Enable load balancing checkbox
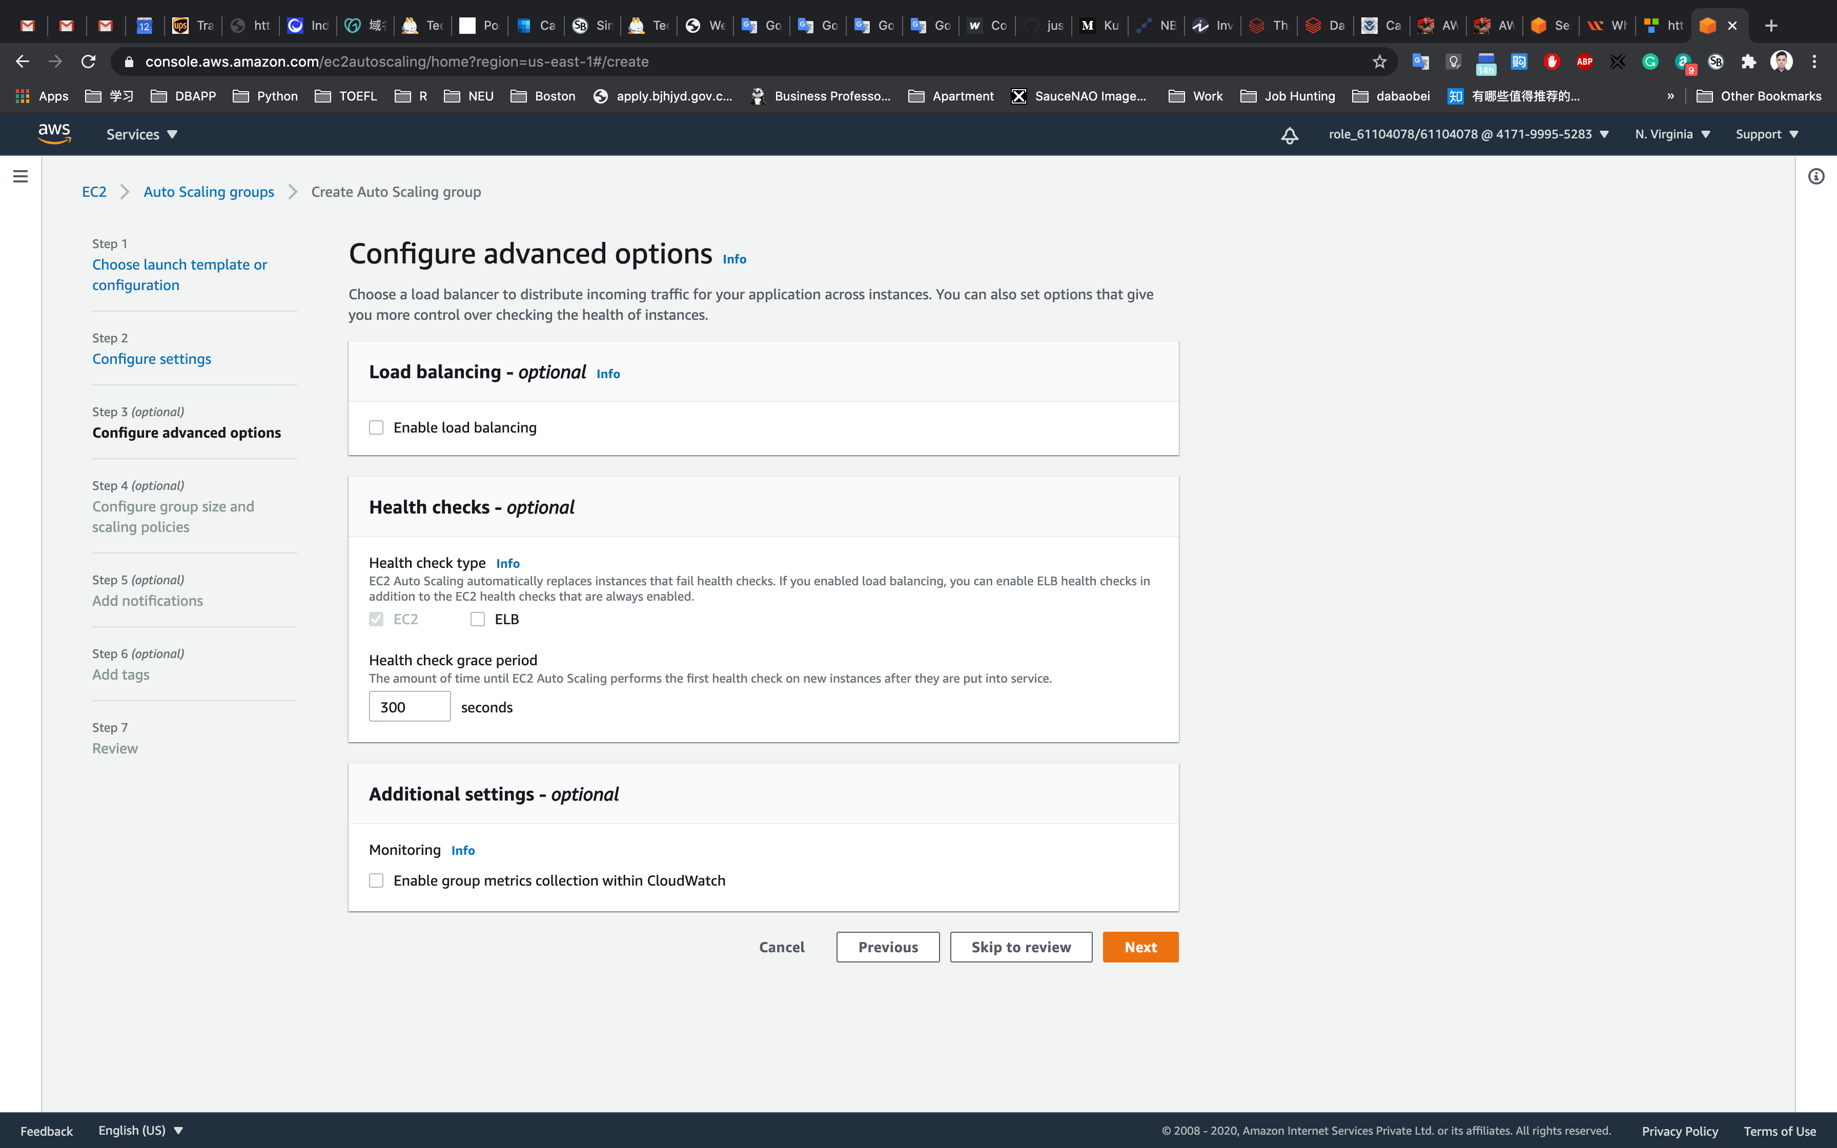The height and width of the screenshot is (1148, 1837). click(377, 427)
